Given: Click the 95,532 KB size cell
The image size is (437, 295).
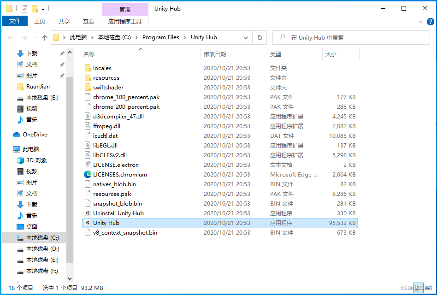Looking at the screenshot, I should click(342, 223).
